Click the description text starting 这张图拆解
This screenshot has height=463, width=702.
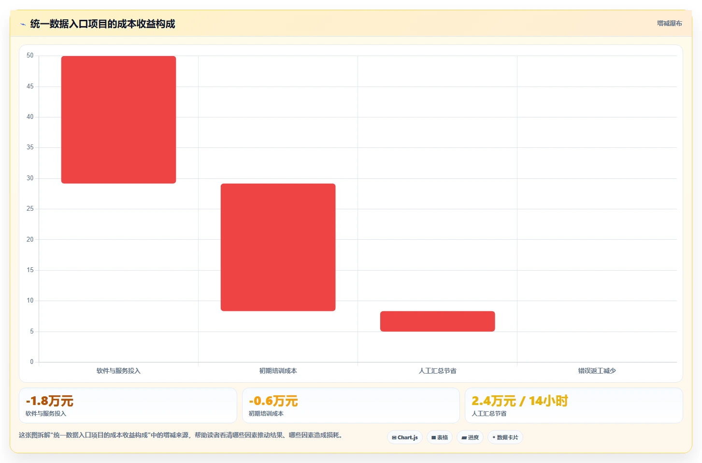[182, 435]
